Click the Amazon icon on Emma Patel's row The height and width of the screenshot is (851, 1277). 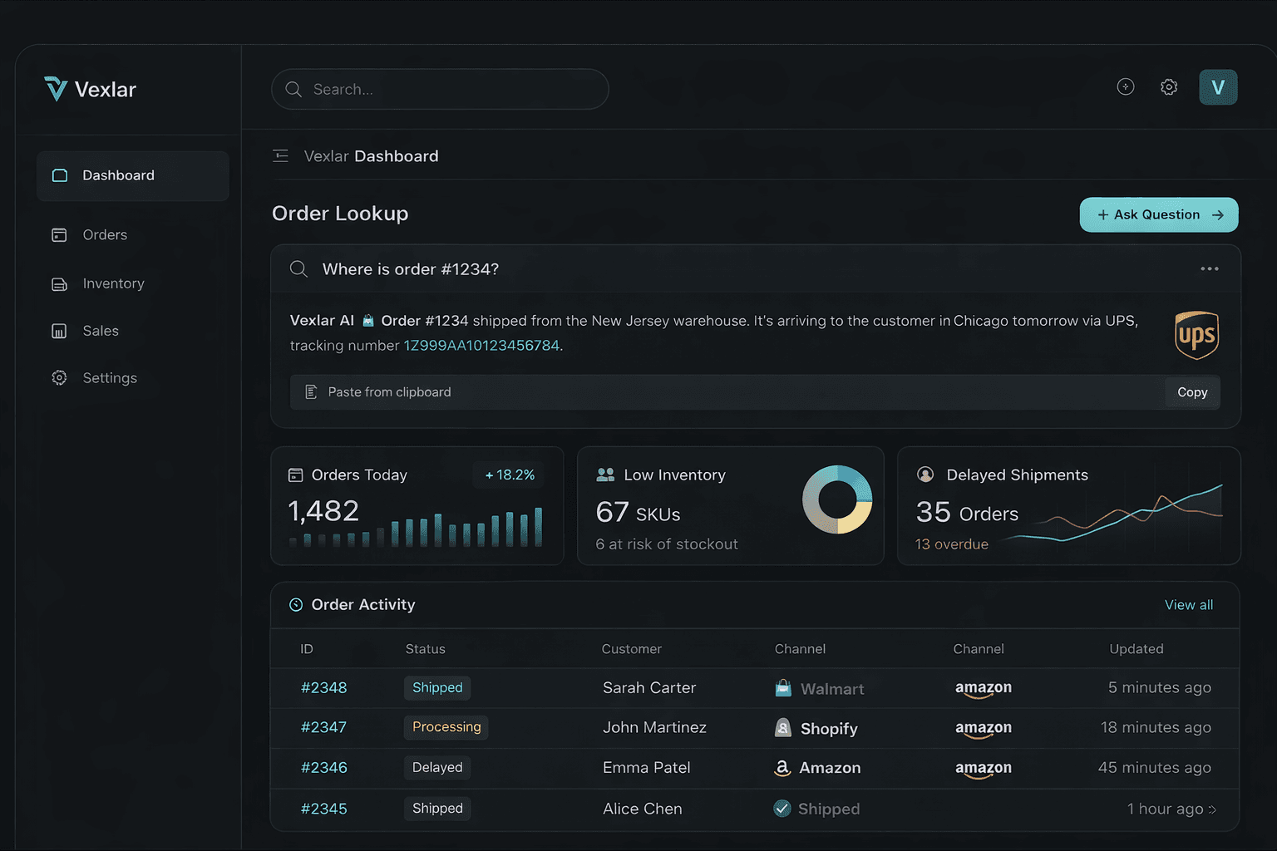781,768
